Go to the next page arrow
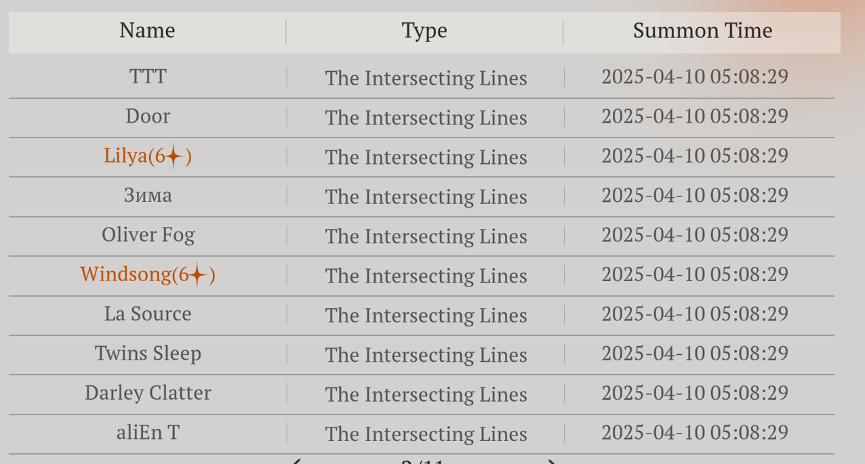The image size is (865, 464). tap(552, 462)
